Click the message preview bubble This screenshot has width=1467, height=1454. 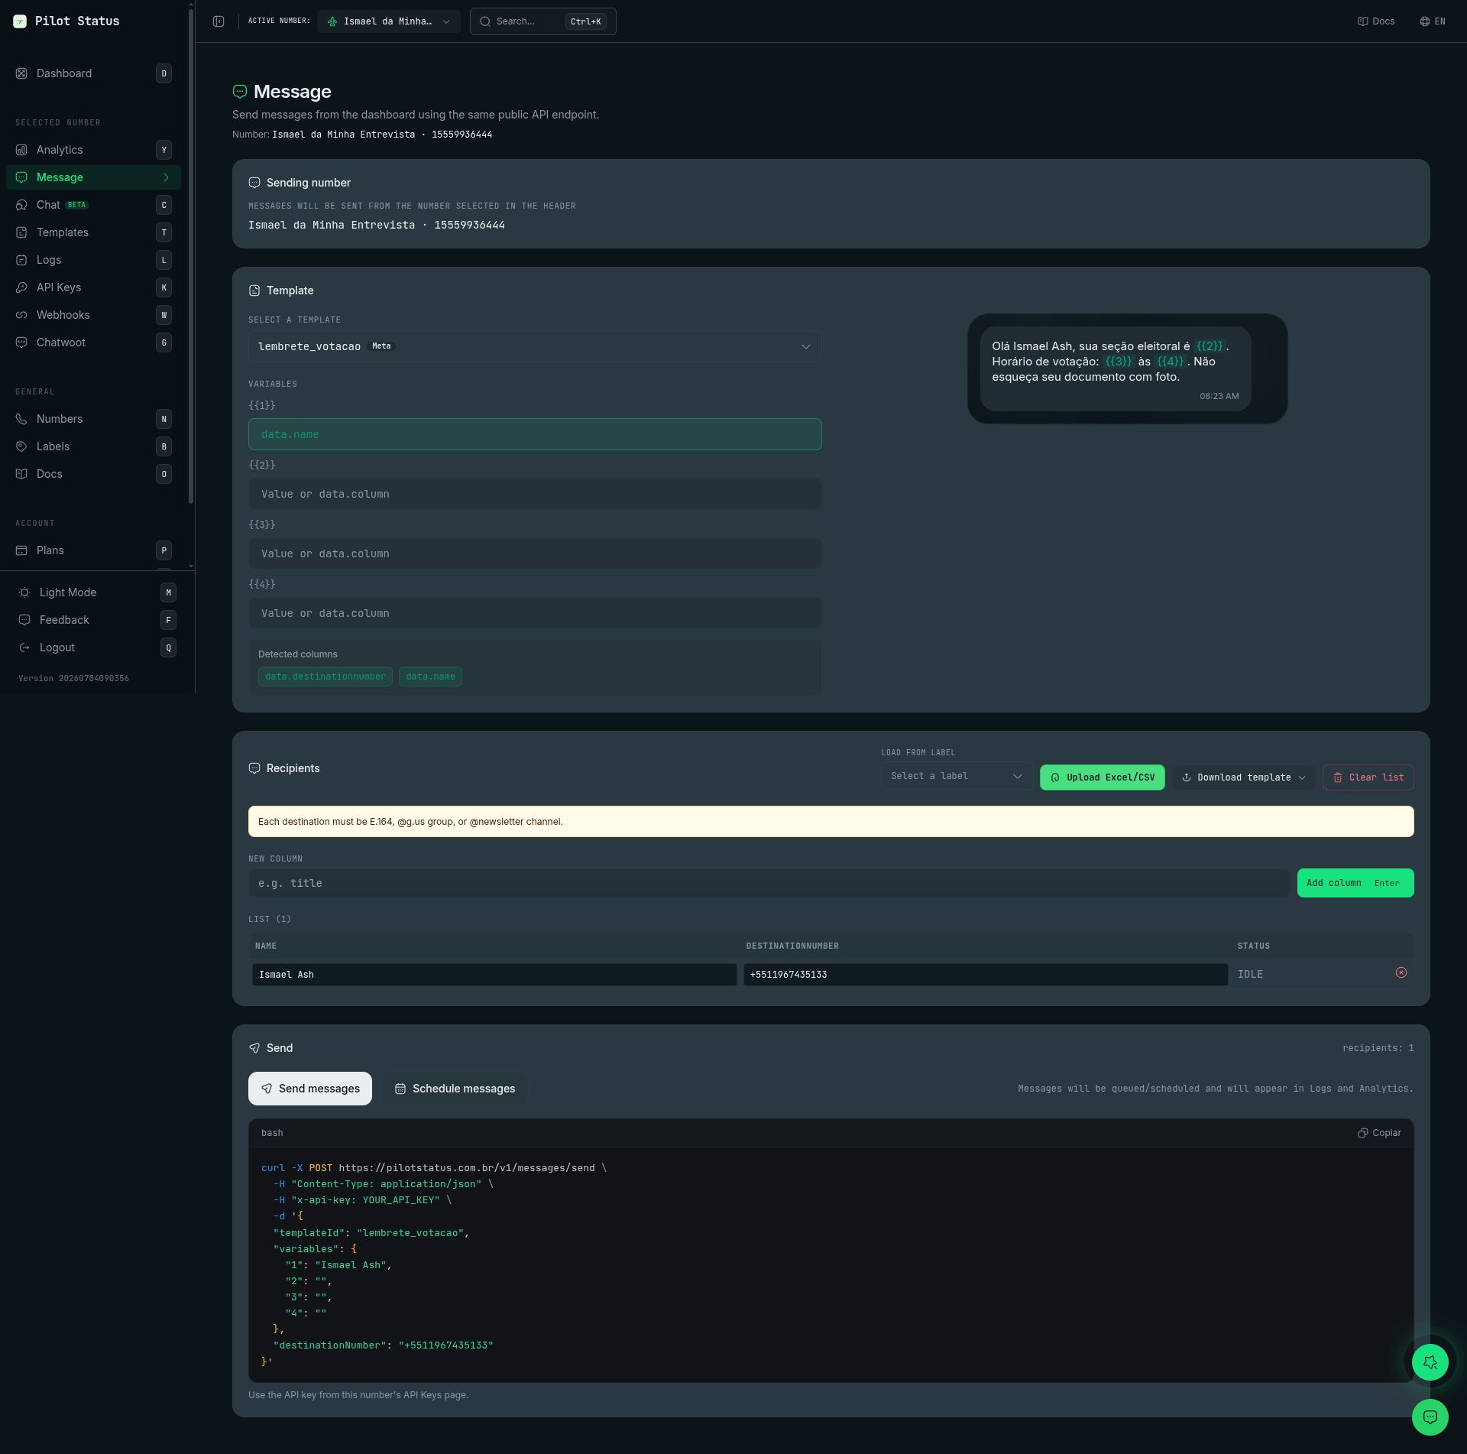(1116, 368)
